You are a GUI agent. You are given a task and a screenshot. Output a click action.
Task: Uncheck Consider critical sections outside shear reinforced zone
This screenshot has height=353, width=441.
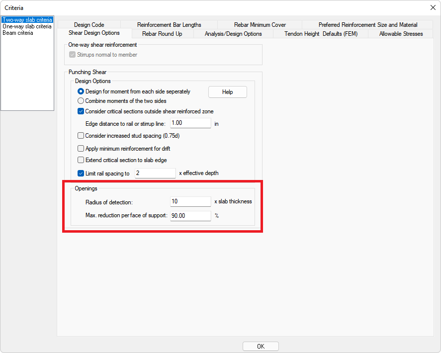81,111
